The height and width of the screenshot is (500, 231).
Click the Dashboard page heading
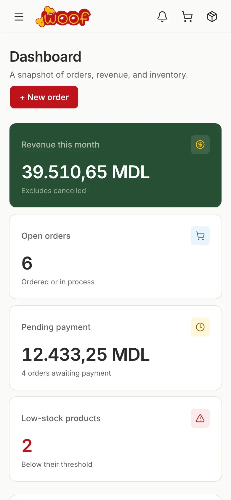pyautogui.click(x=46, y=57)
